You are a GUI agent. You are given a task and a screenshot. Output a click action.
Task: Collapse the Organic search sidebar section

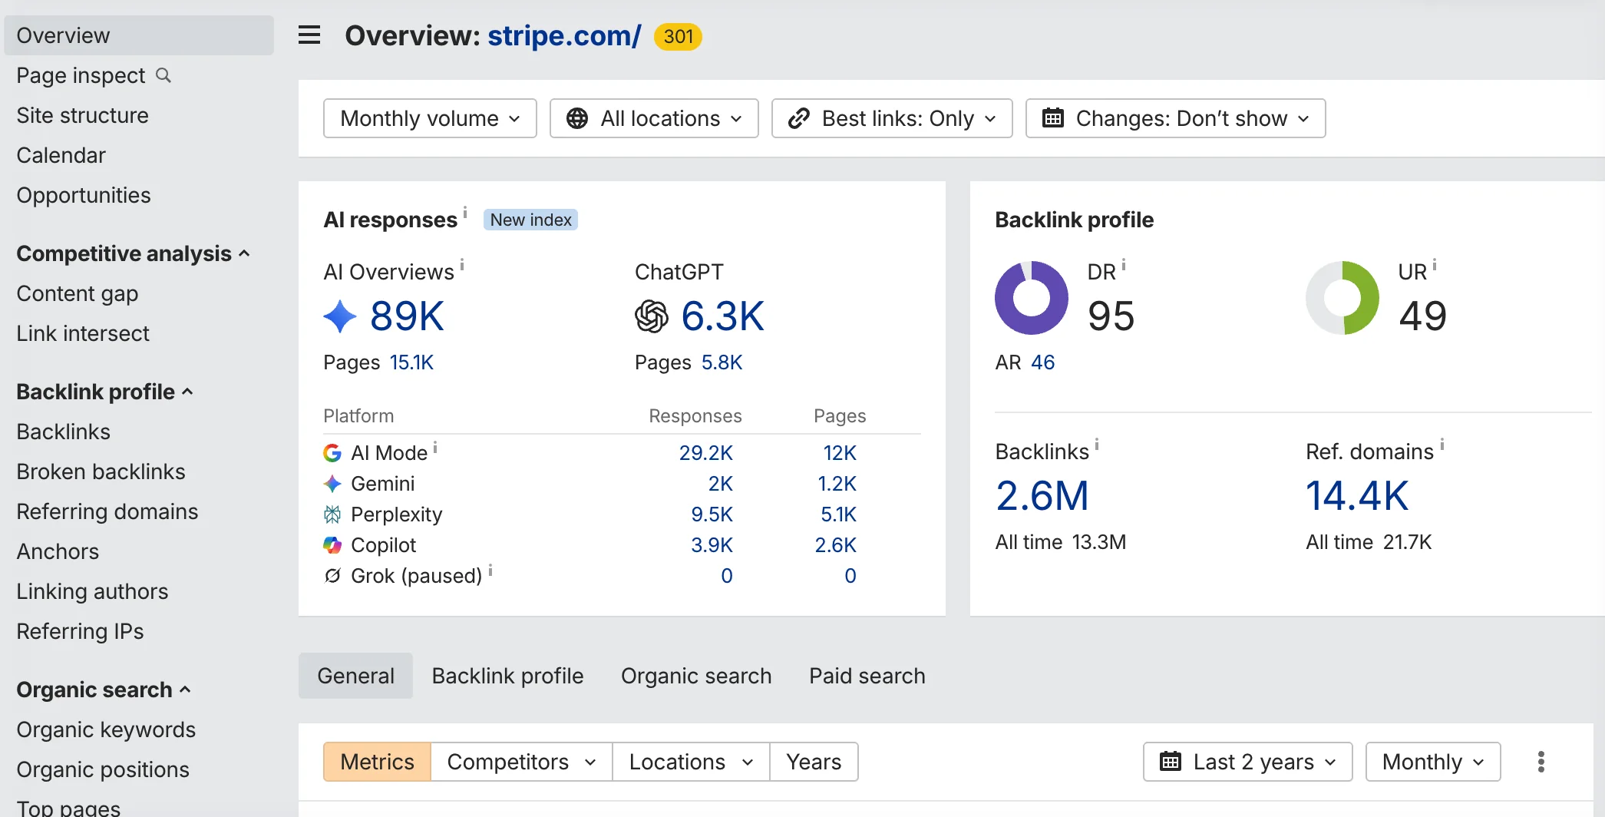pyautogui.click(x=104, y=690)
